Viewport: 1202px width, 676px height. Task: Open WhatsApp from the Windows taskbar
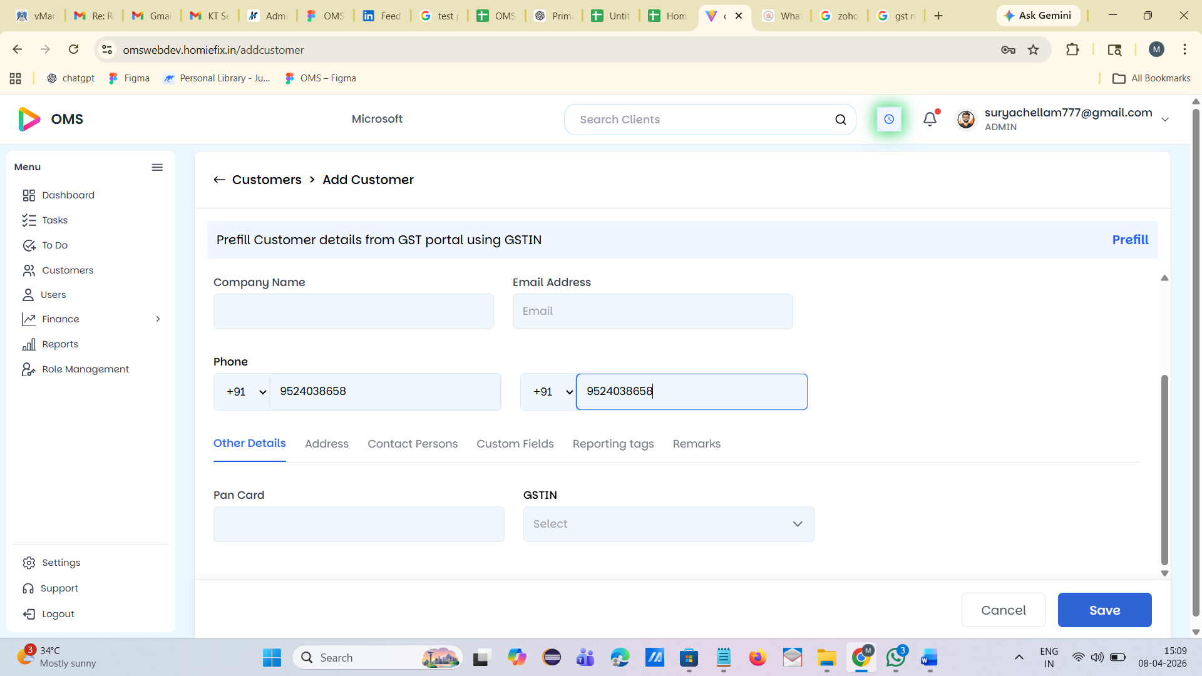[x=895, y=658]
